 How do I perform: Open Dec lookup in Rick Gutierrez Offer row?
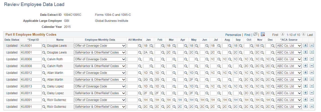pos(272,100)
